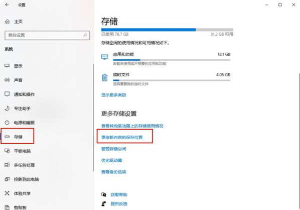The image size is (300, 210).
Task: Click the magnifier icon in search box
Action: 85,35
